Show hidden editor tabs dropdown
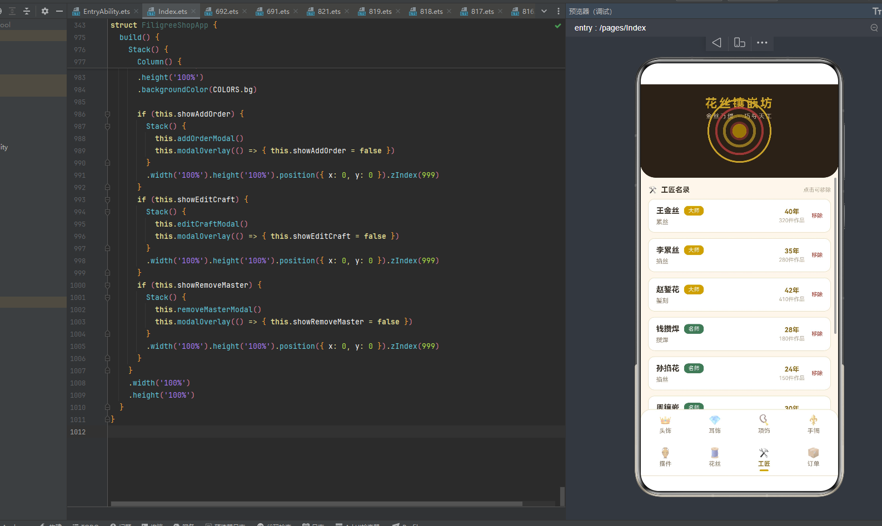 544,11
